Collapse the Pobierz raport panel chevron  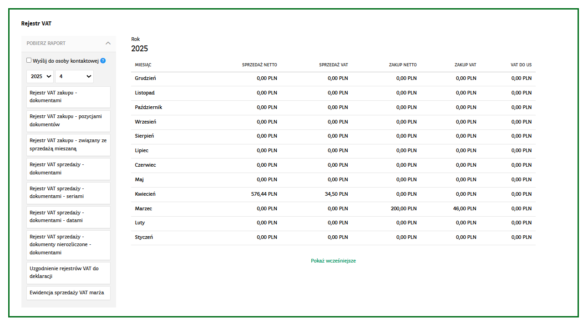coord(108,43)
